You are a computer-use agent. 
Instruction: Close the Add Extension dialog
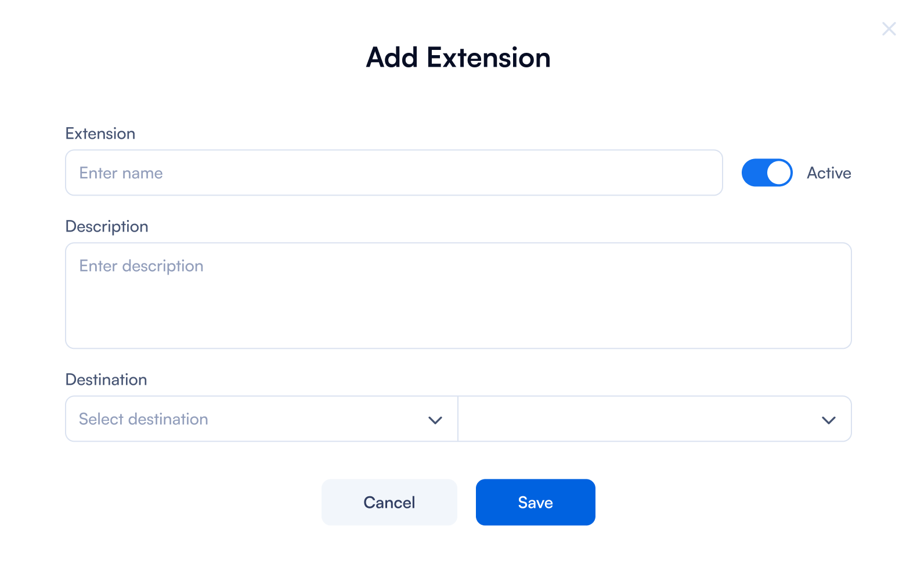889,29
